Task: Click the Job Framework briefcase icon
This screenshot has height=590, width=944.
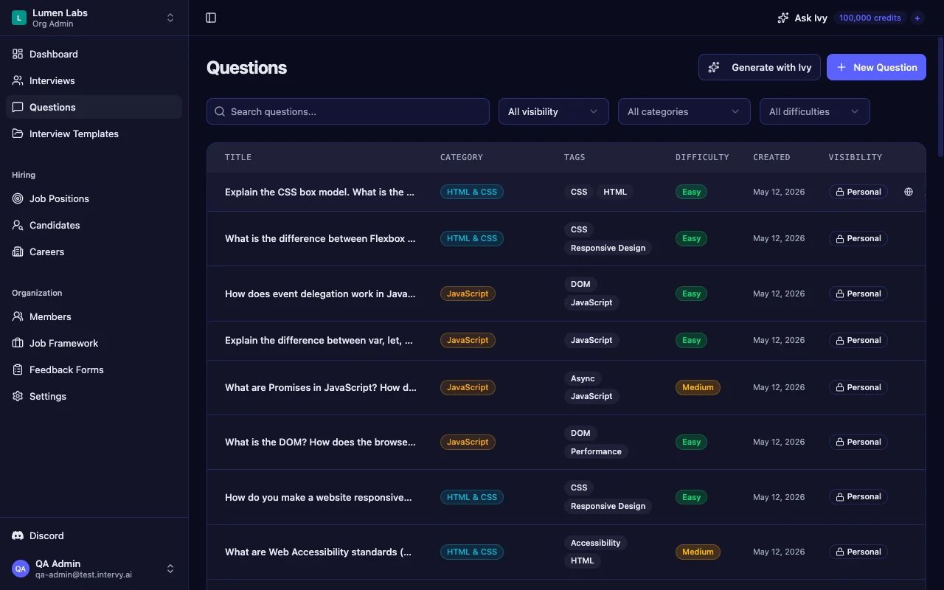Action: tap(18, 343)
